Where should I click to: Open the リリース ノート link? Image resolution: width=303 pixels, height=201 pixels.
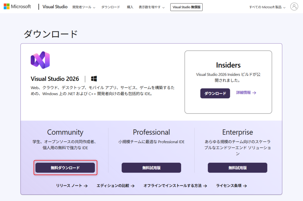[x=72, y=186]
